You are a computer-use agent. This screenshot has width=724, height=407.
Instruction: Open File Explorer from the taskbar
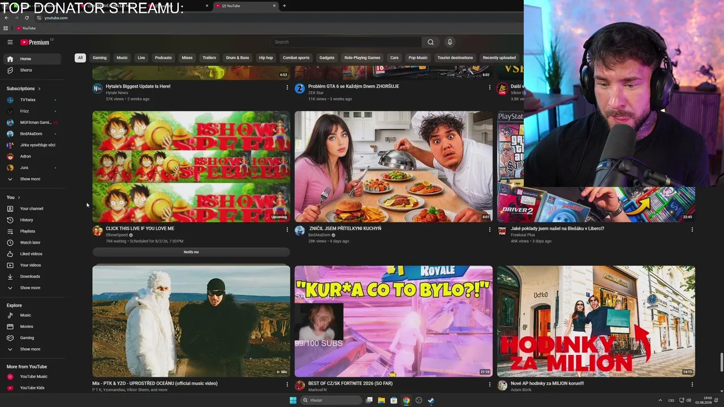point(381,400)
